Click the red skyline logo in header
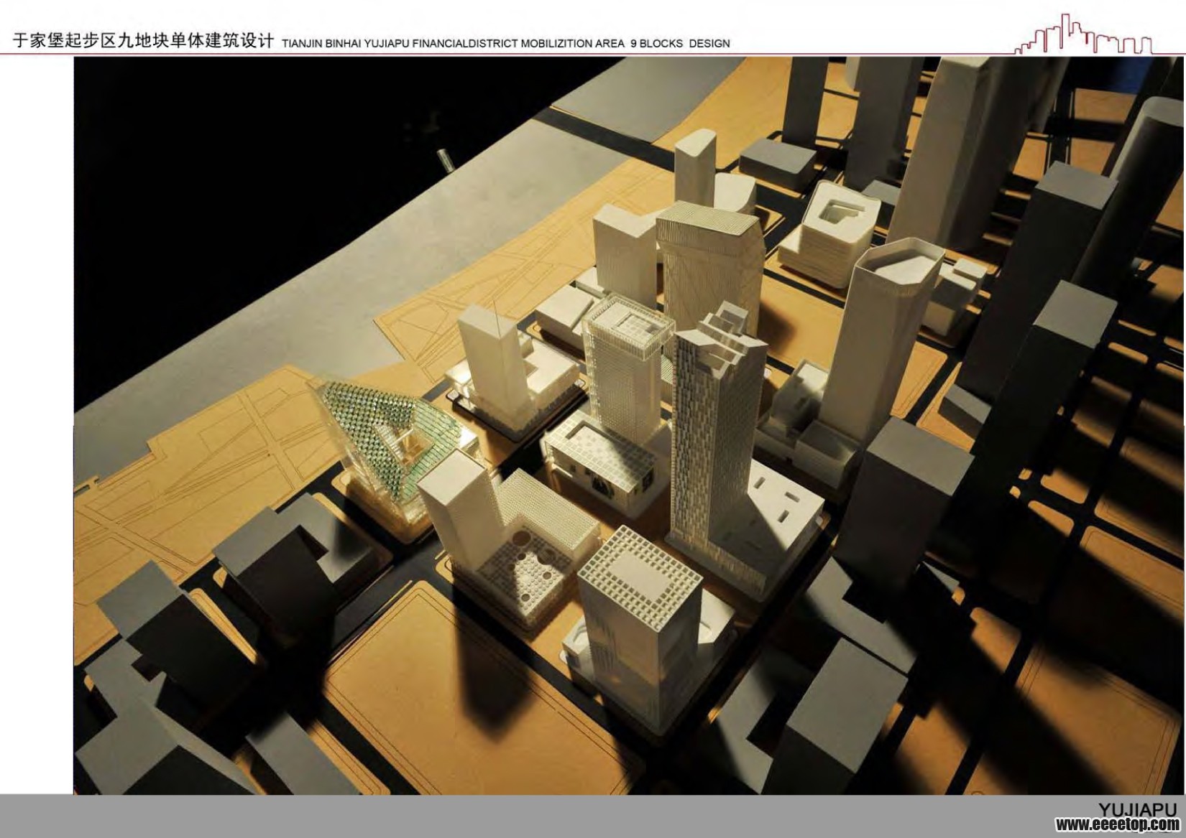This screenshot has height=838, width=1186. [1085, 34]
